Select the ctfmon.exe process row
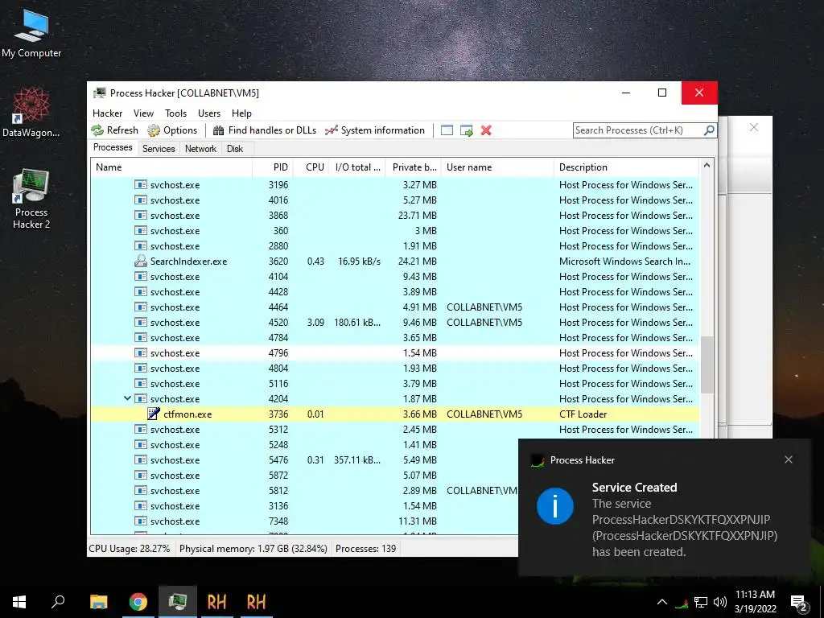Screen dimensions: 824x618 395,414
